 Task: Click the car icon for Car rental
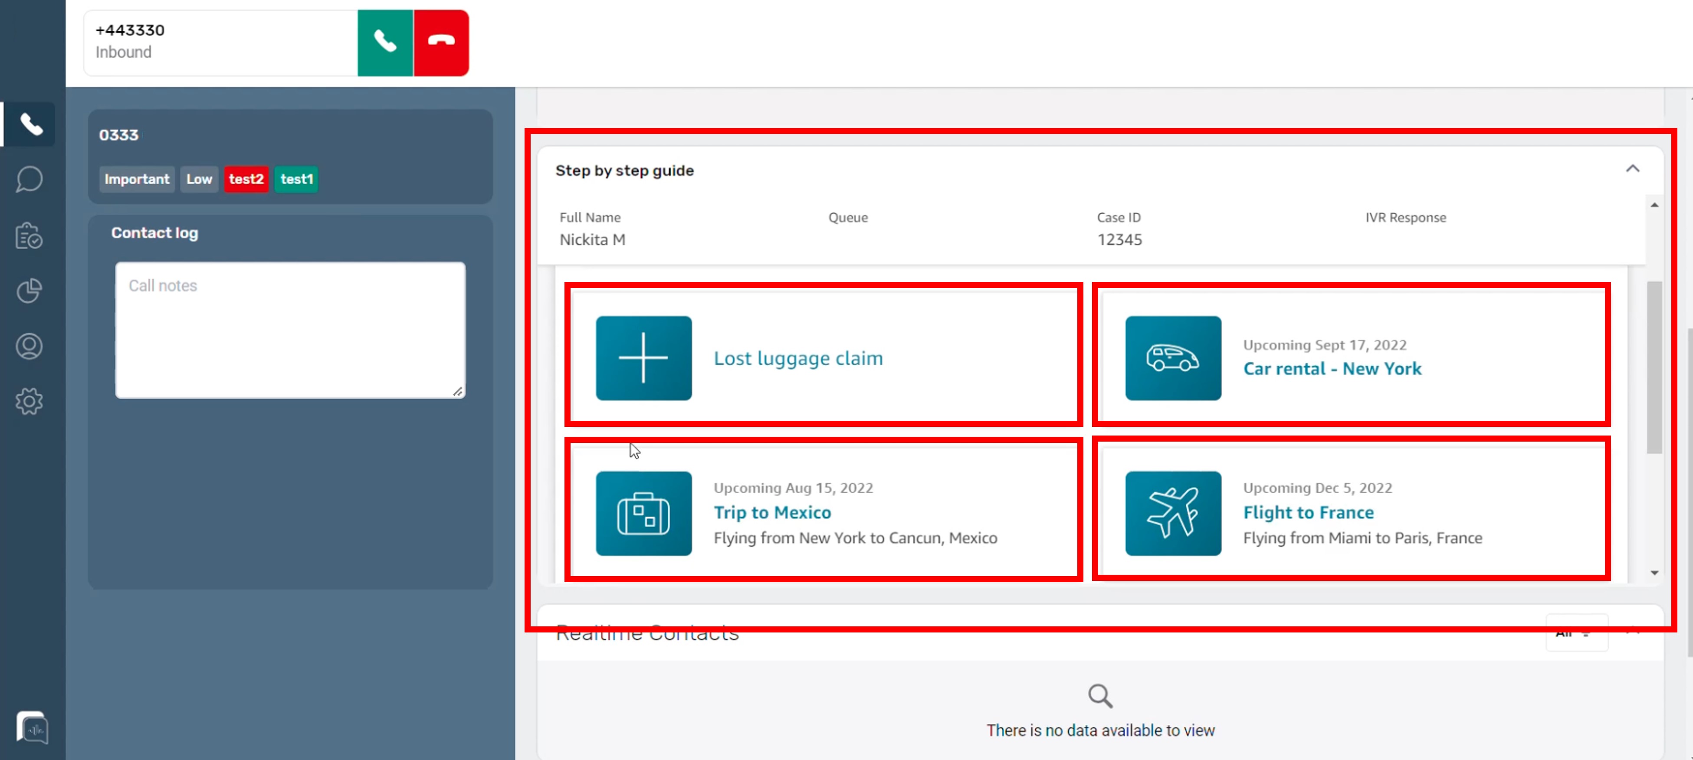click(1172, 358)
